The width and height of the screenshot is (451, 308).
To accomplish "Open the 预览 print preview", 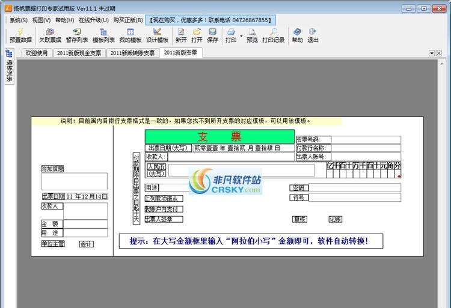I will tap(252, 35).
